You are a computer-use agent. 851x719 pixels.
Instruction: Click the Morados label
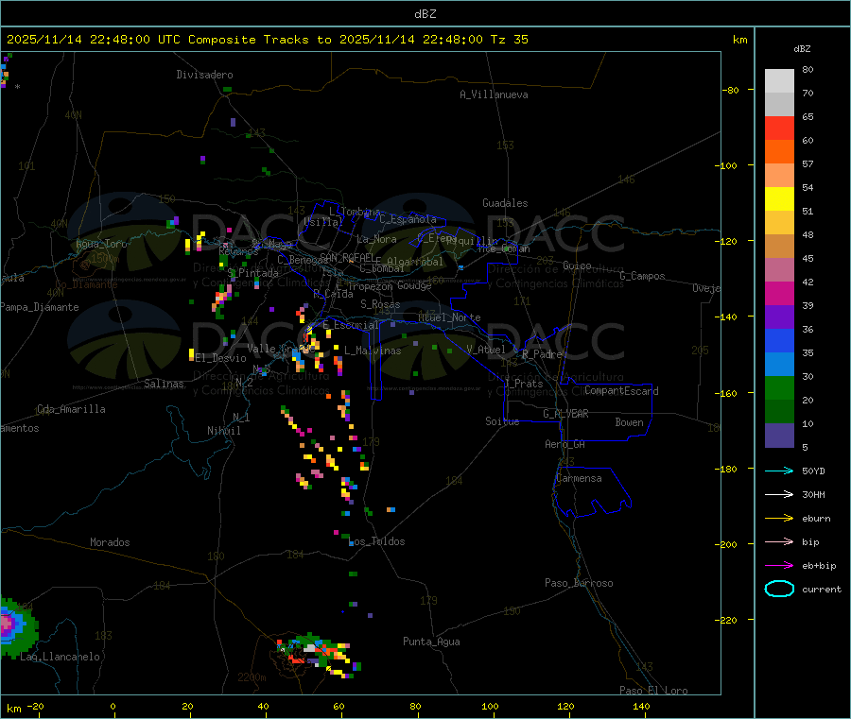click(x=110, y=542)
